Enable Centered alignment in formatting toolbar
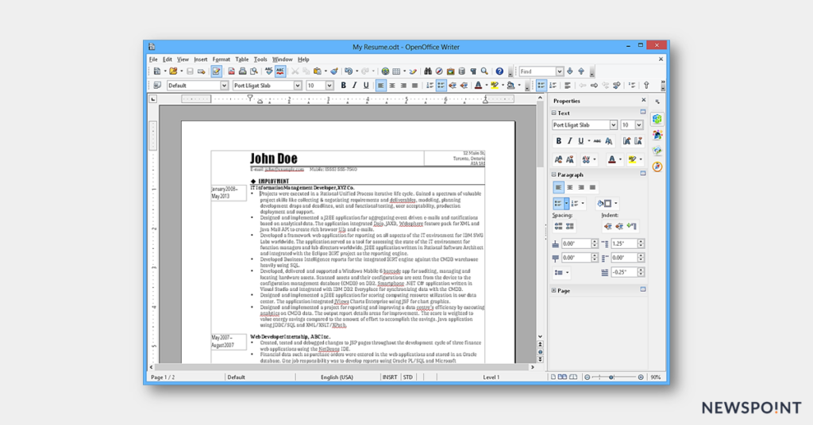813x425 pixels. (x=392, y=86)
